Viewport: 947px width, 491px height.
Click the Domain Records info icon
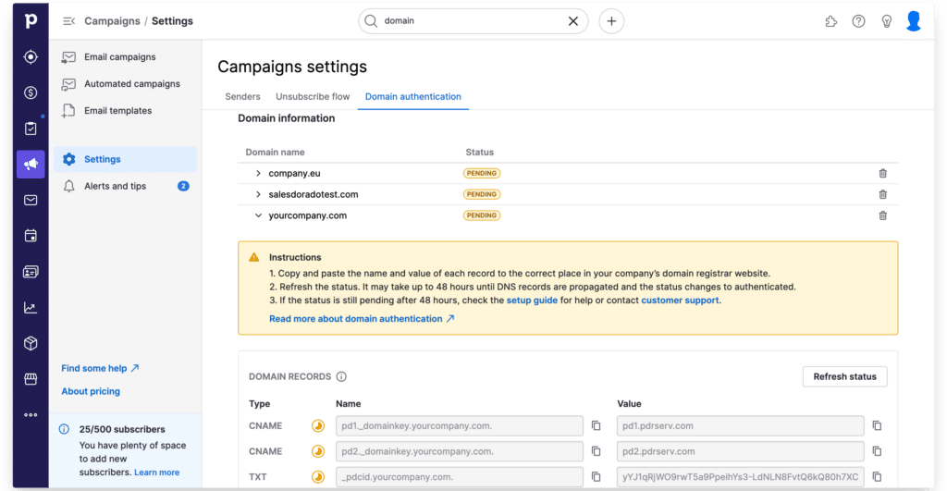click(341, 376)
